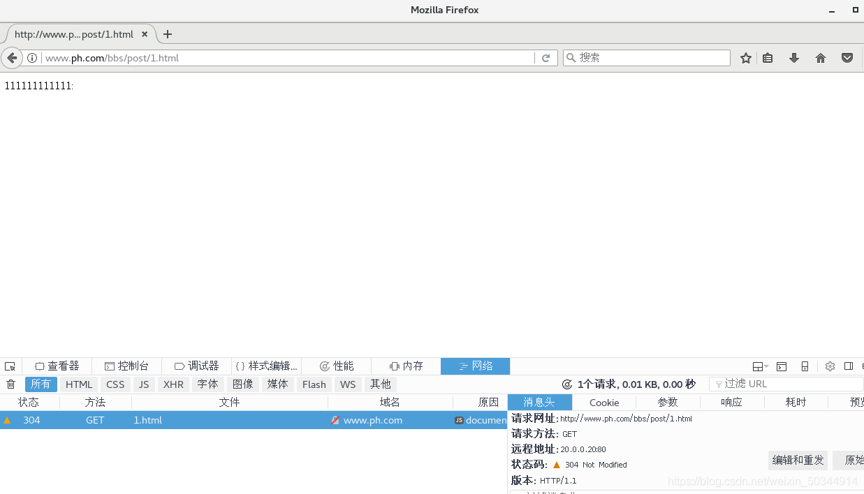Viewport: 864px width, 494px height.
Task: Focus the 过滤 URL filter field
Action: [x=786, y=384]
